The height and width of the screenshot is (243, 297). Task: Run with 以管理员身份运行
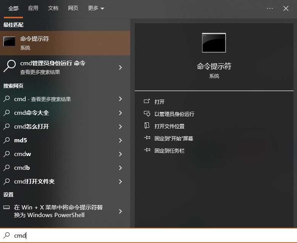tap(174, 114)
